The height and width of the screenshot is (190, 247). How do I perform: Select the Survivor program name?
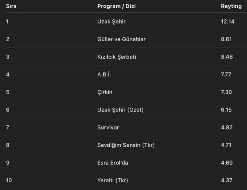click(108, 127)
